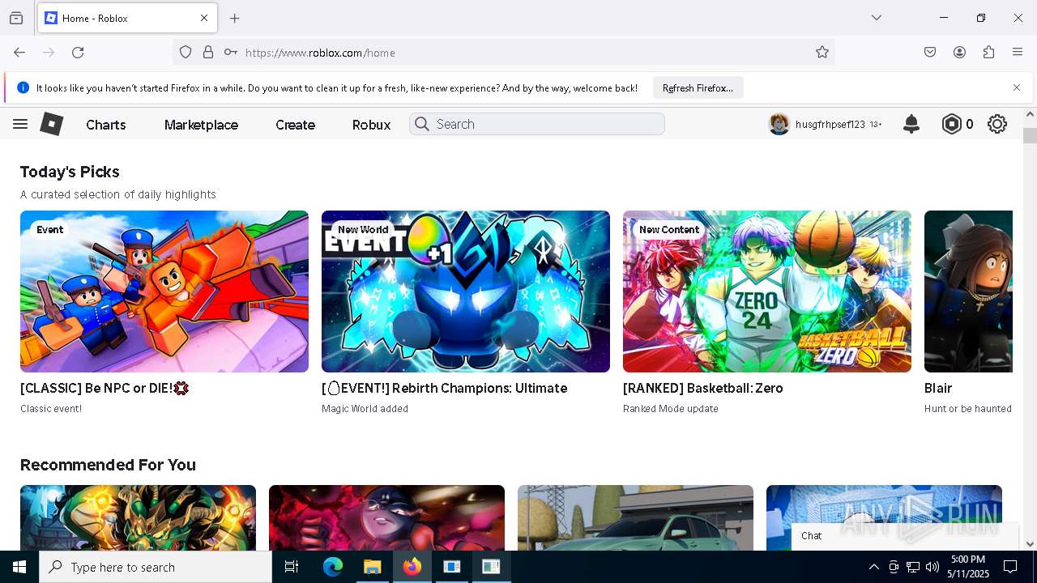Close the Home - Roblox tab
Viewport: 1037px width, 583px height.
(204, 18)
